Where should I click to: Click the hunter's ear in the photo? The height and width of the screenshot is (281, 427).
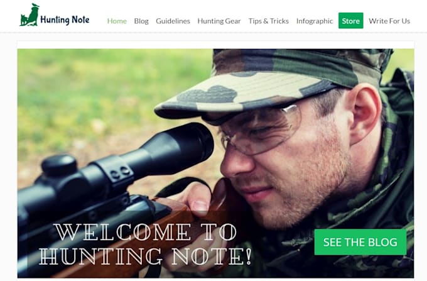click(365, 114)
